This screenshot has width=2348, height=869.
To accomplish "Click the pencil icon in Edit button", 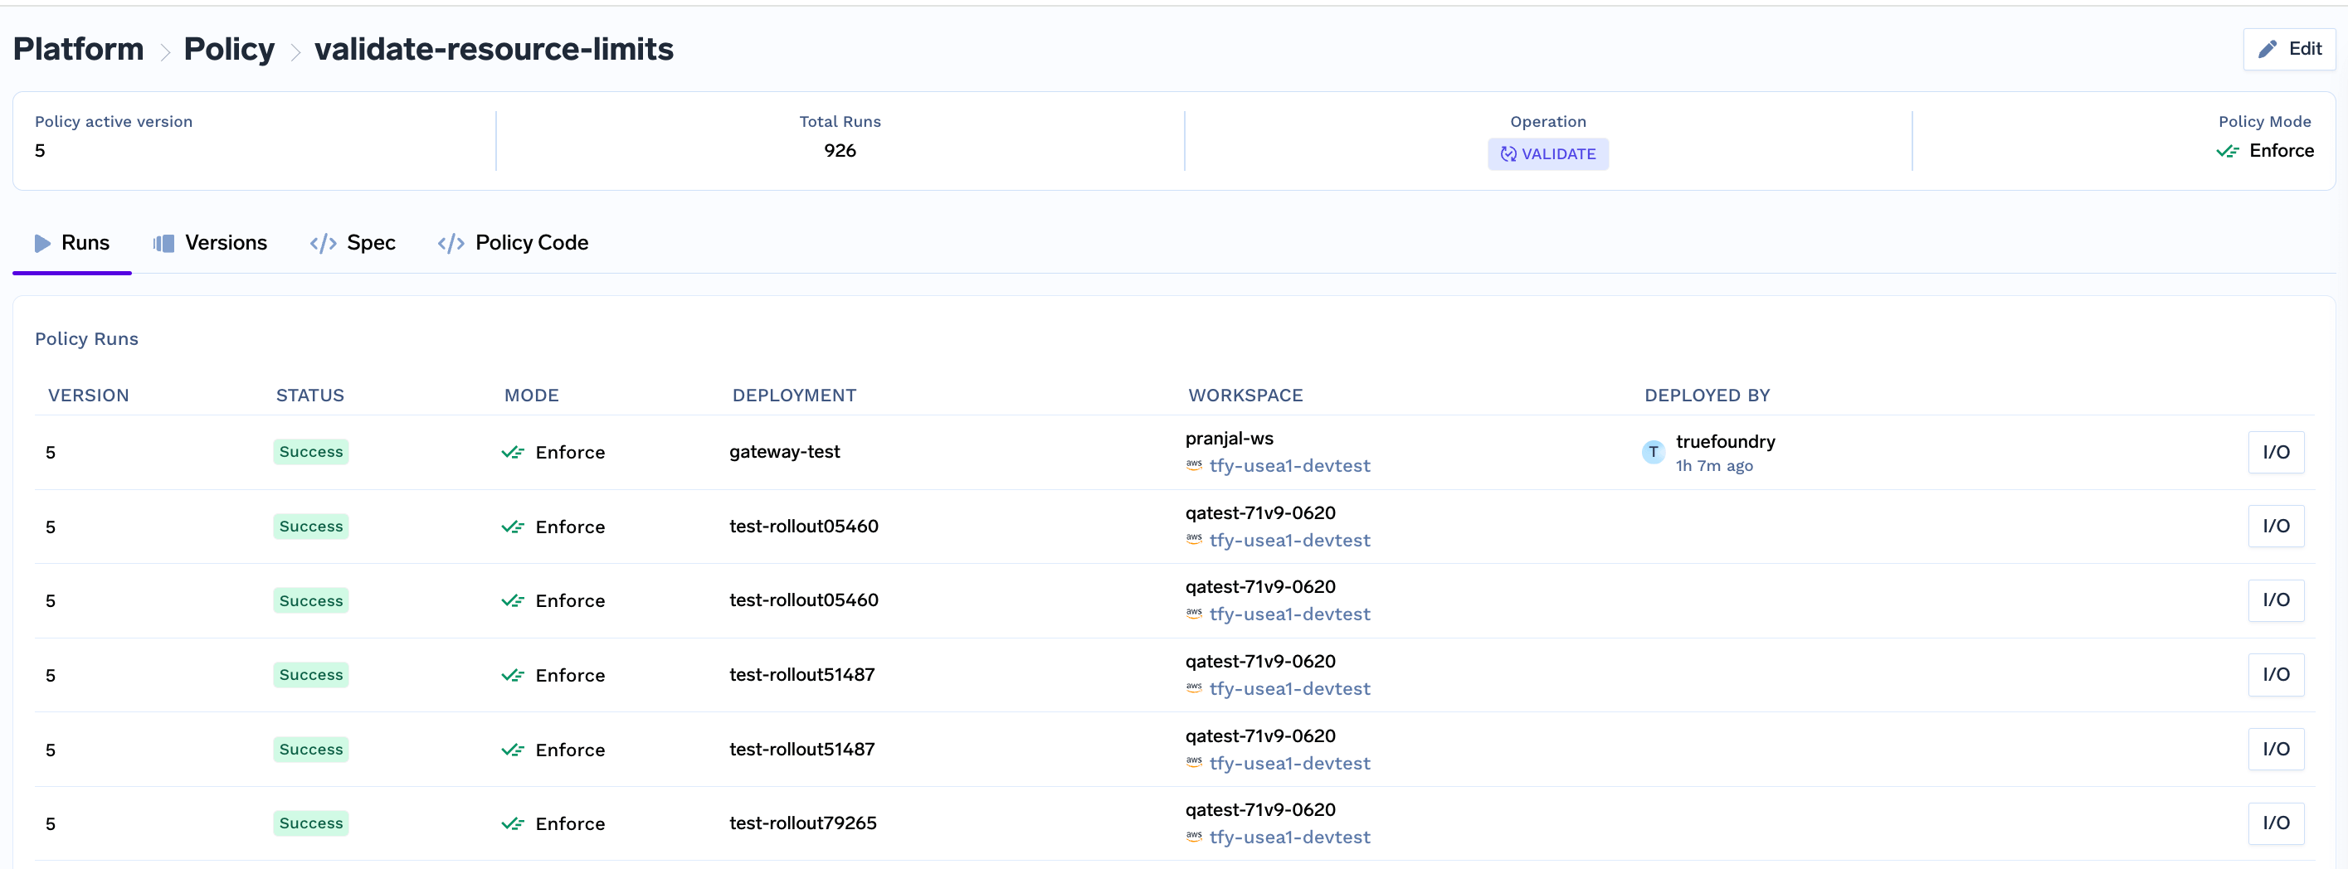I will 2267,49.
